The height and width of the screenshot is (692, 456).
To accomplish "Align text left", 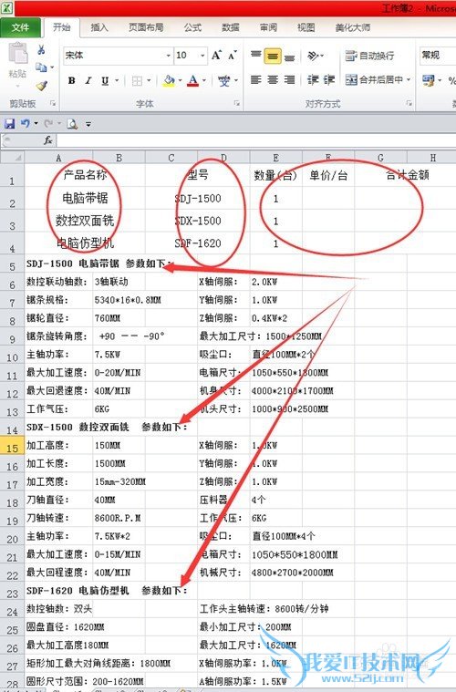I will click(256, 80).
